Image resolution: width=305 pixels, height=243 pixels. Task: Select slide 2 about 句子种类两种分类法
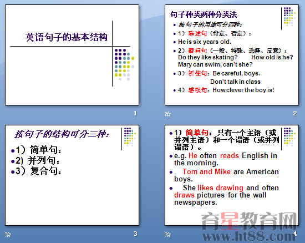tap(232, 55)
